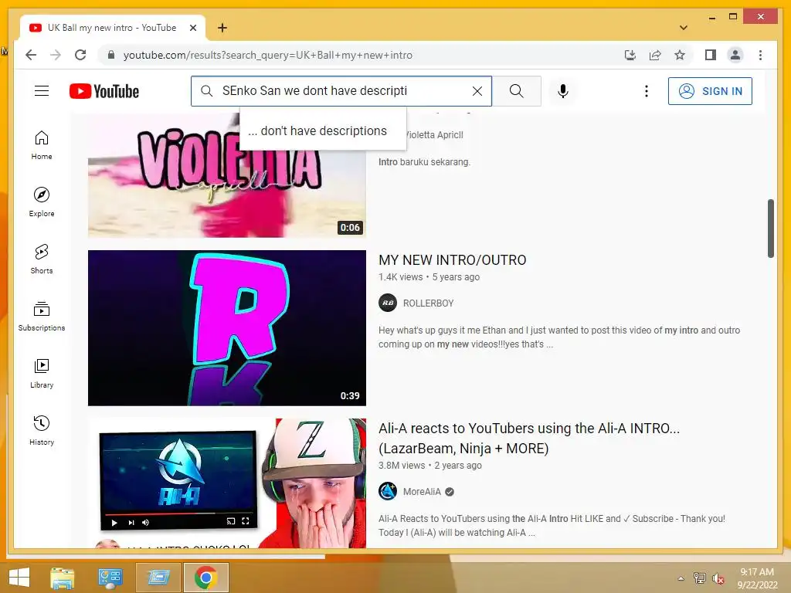Reload the current page
This screenshot has width=791, height=593.
point(80,55)
